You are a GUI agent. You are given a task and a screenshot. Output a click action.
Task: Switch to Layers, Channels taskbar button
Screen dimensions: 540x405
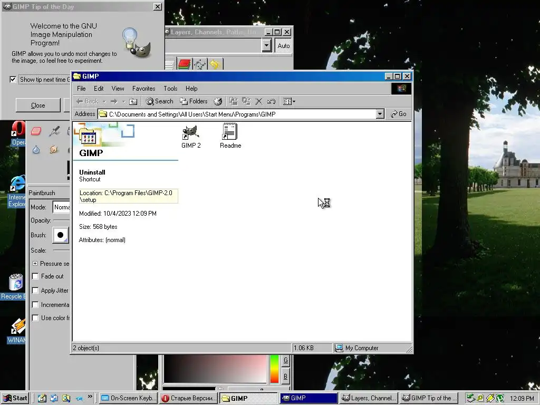[368, 398]
